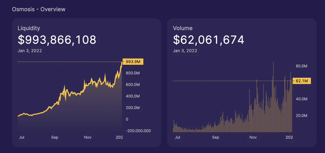This screenshot has width=325, height=153.
Task: Click the Nov label on volume chart
Action: pos(253,137)
